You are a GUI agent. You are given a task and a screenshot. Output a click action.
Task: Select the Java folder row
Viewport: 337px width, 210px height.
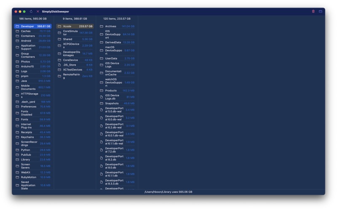[33, 81]
